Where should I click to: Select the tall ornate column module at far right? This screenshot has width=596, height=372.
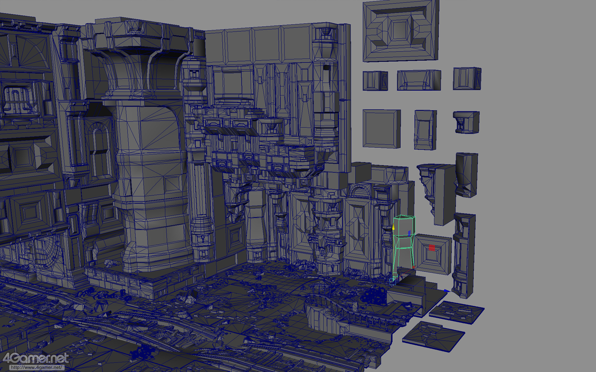point(464,254)
